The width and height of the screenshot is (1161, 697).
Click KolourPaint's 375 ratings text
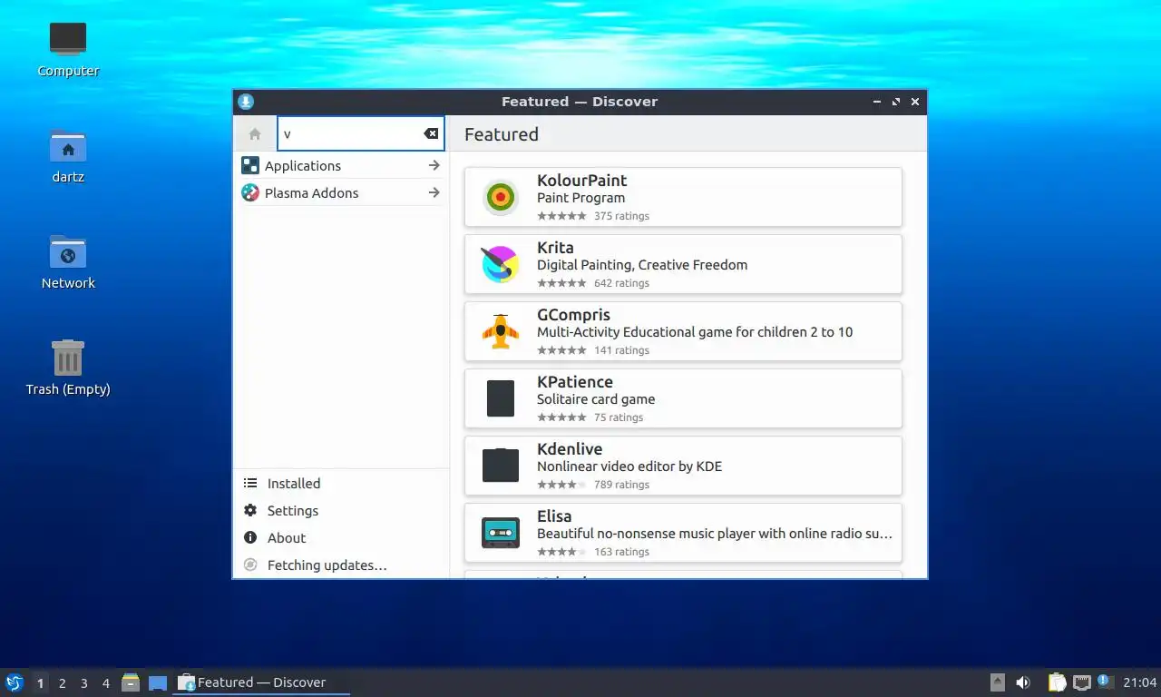(x=621, y=216)
